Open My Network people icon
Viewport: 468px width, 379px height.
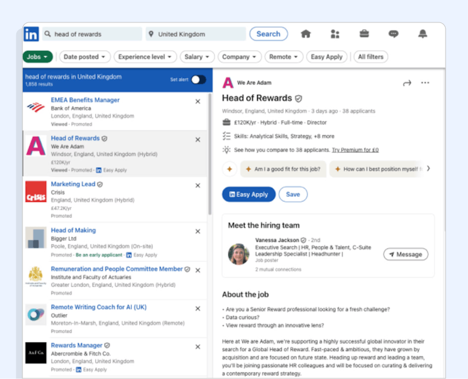pos(335,34)
